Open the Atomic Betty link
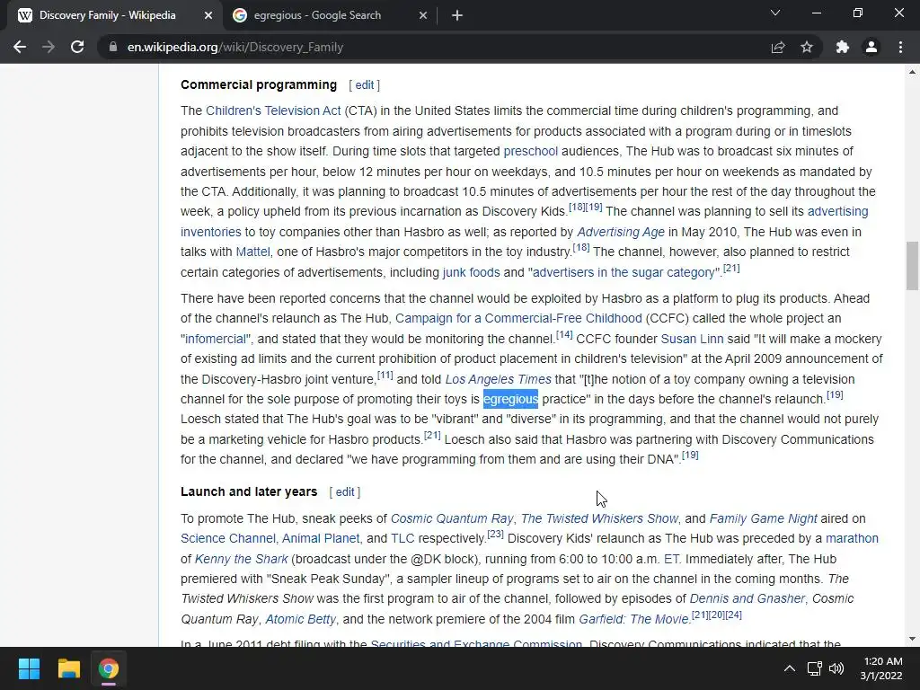The height and width of the screenshot is (690, 920). click(300, 620)
